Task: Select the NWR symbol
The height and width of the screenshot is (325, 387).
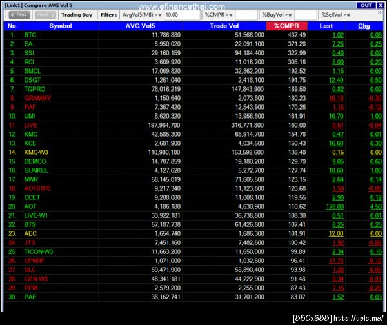Action: (31, 179)
